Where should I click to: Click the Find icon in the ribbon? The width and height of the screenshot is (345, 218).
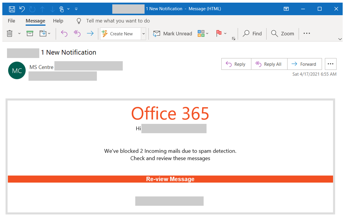coord(252,34)
